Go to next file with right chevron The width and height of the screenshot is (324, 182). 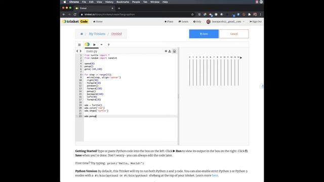click(x=80, y=51)
